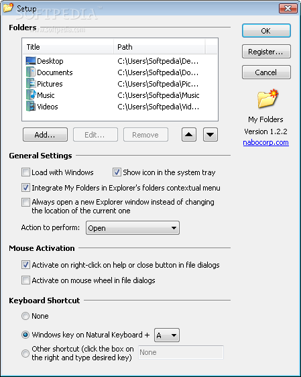The width and height of the screenshot is (301, 377).
Task: Toggle Activate on right-click on help button
Action: (x=25, y=264)
